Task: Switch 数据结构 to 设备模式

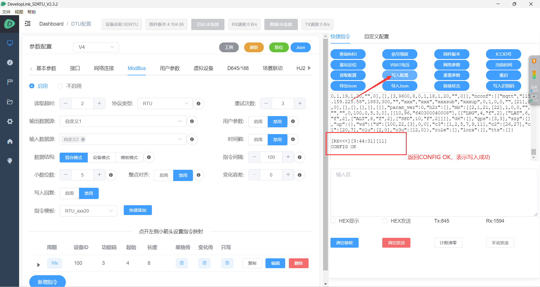Action: point(102,157)
